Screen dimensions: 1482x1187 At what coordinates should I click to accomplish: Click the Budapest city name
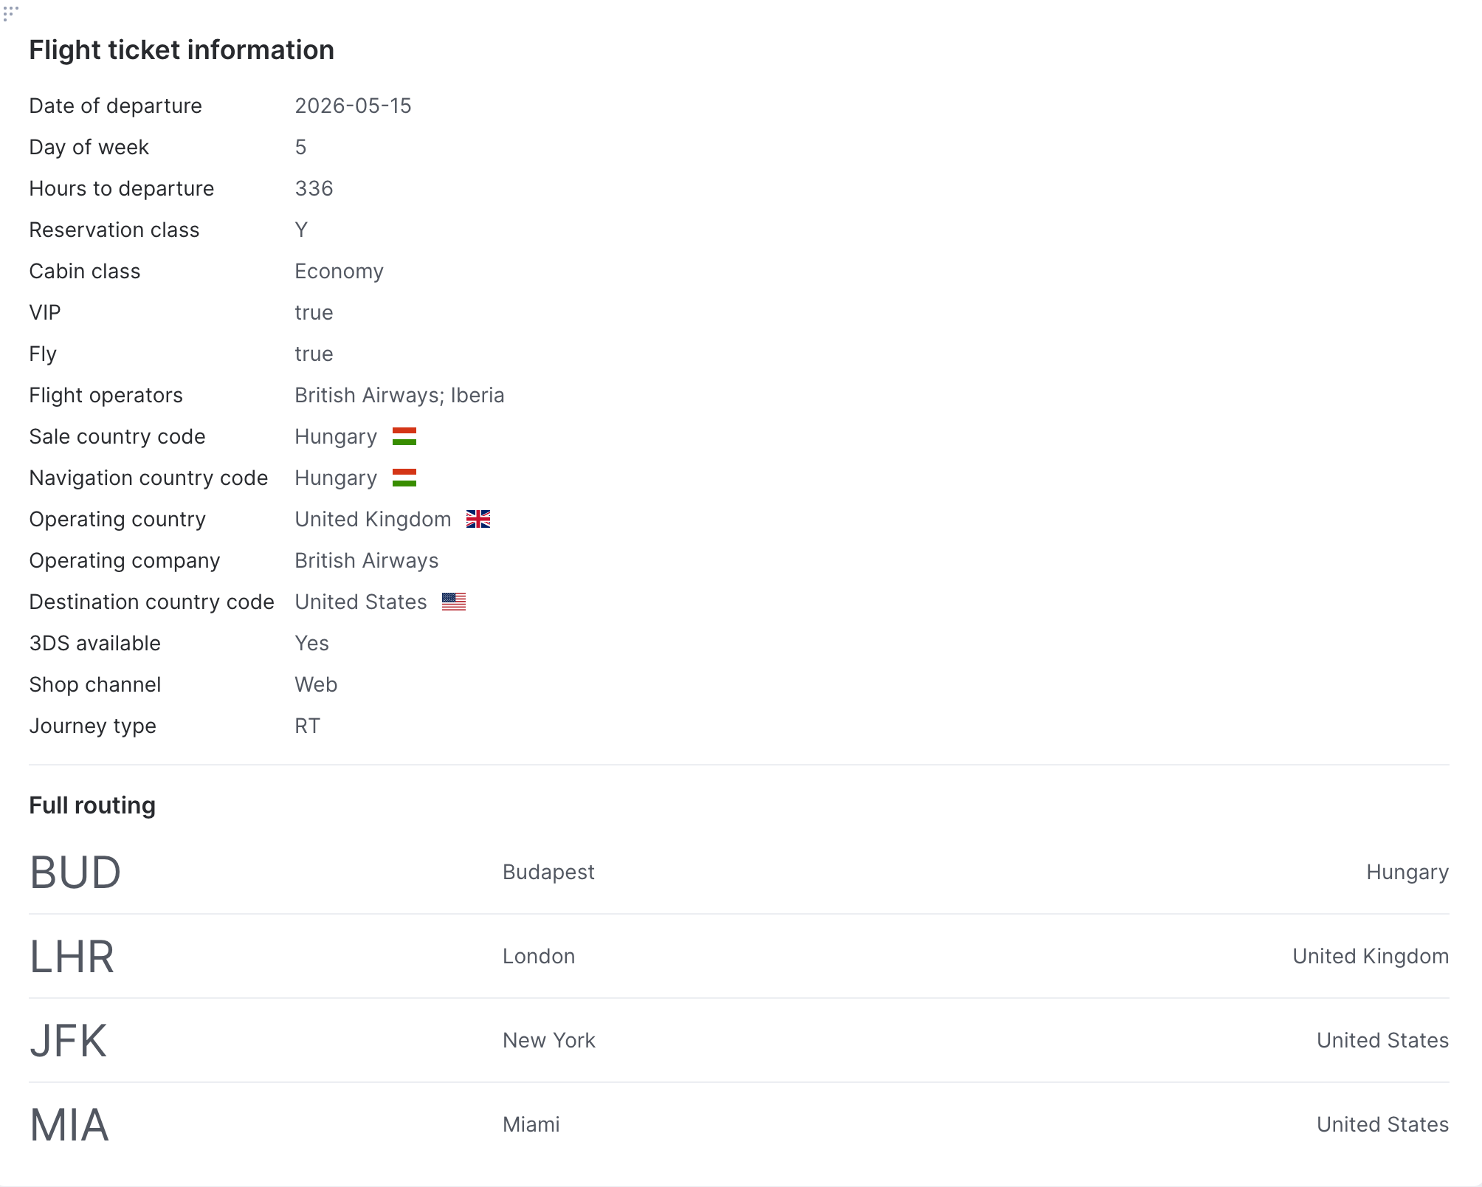point(548,872)
